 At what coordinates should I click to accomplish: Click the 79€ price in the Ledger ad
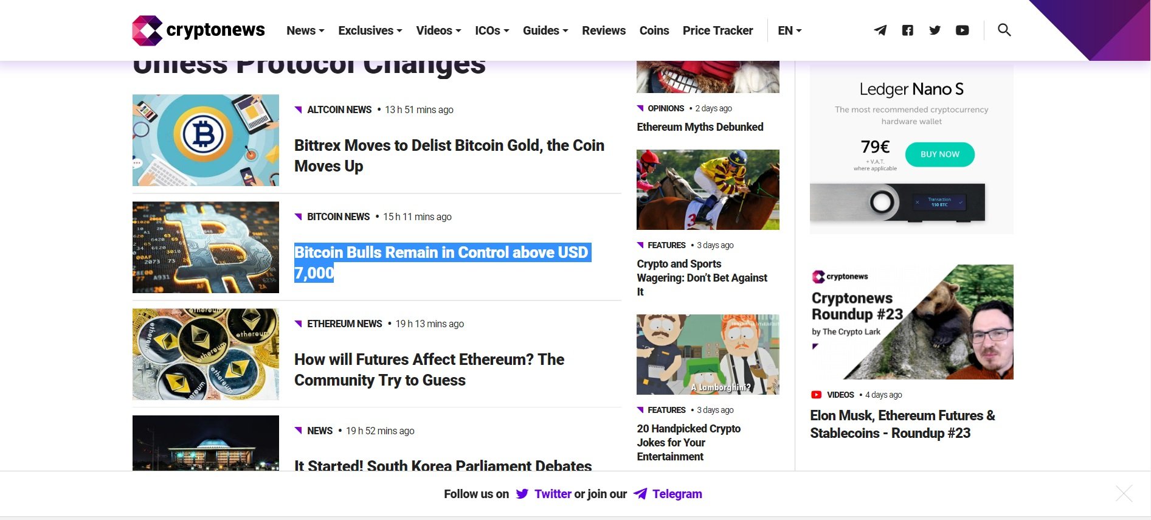[875, 147]
